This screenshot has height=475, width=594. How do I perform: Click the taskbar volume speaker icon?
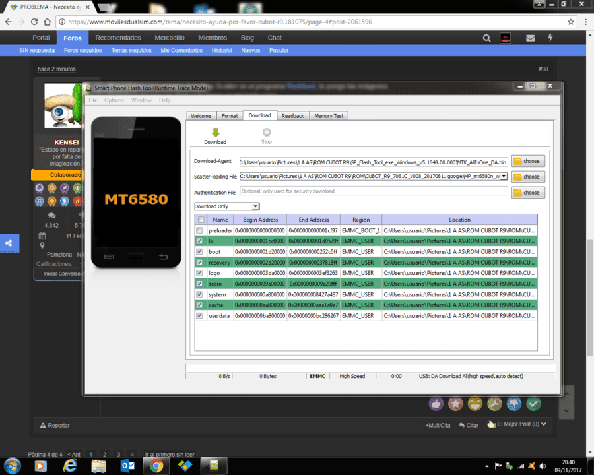[x=543, y=466]
